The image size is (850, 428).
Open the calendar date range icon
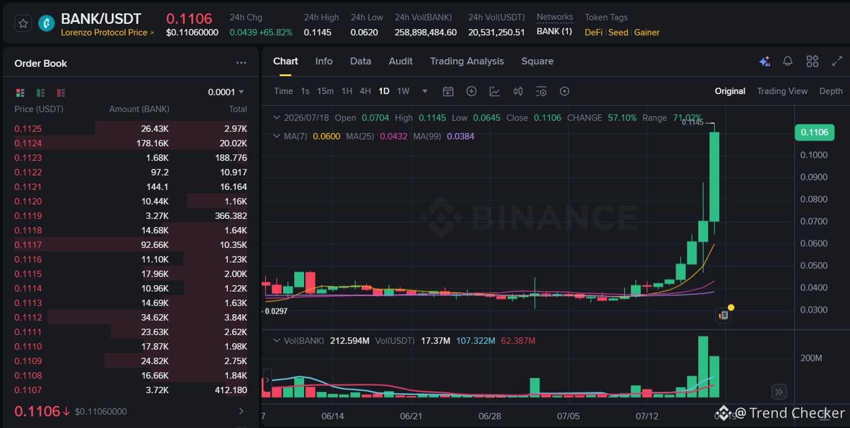tap(448, 91)
